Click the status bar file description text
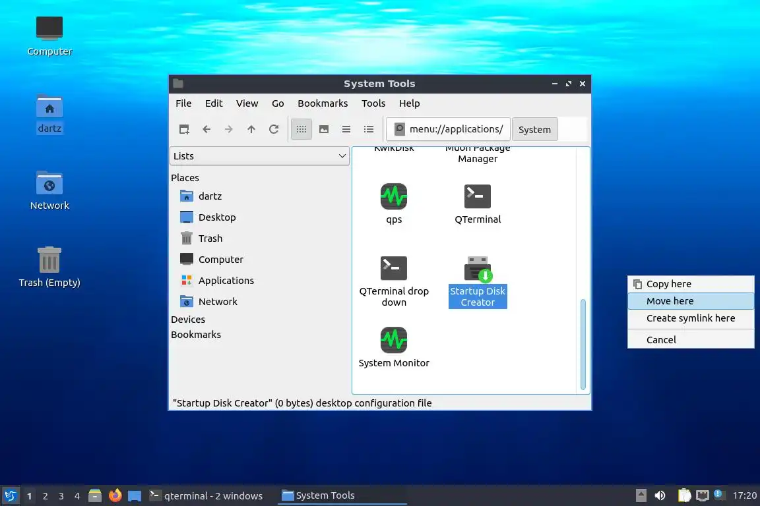760x506 pixels. (302, 403)
